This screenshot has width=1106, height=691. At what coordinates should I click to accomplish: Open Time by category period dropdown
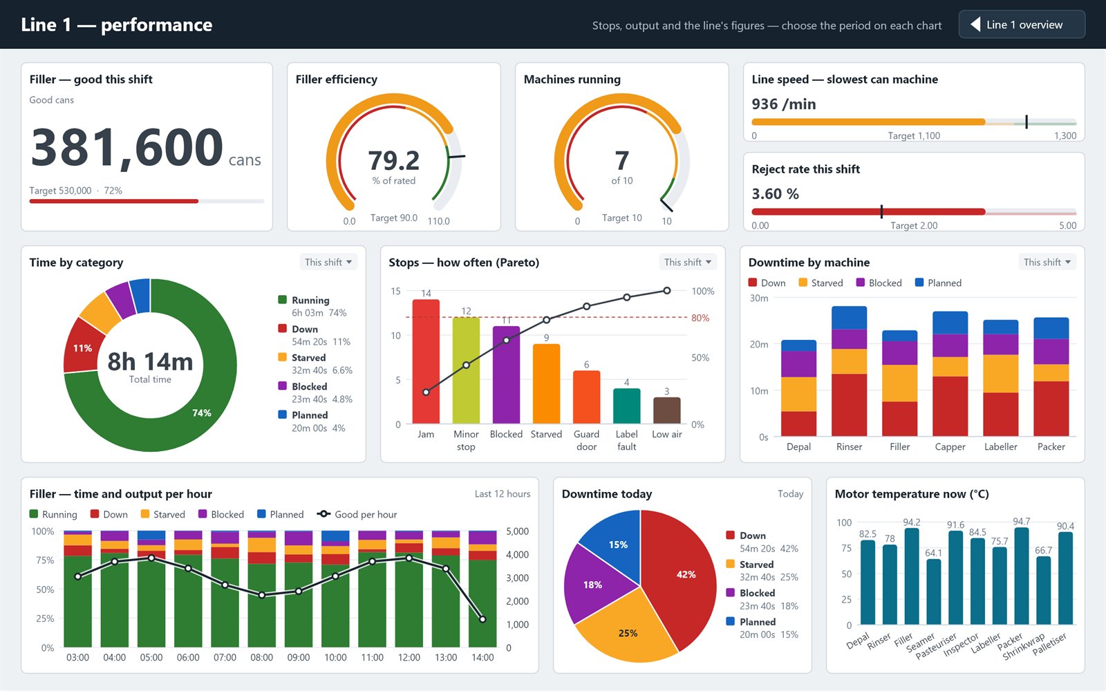(x=328, y=262)
